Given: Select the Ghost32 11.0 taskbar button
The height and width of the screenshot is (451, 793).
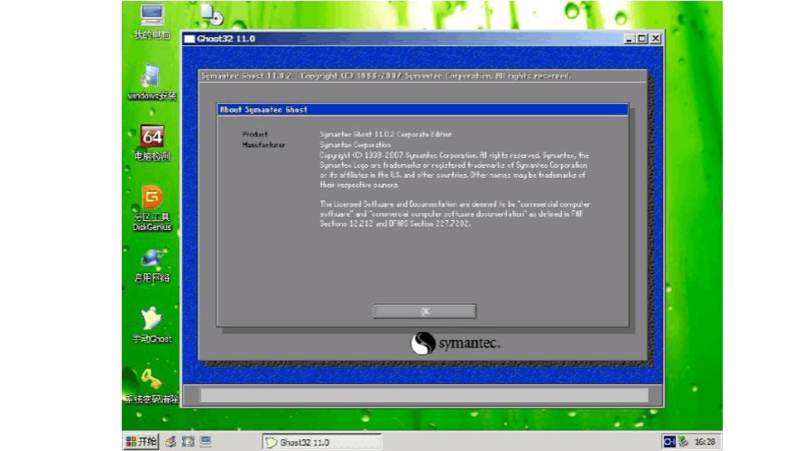Looking at the screenshot, I should tap(321, 442).
